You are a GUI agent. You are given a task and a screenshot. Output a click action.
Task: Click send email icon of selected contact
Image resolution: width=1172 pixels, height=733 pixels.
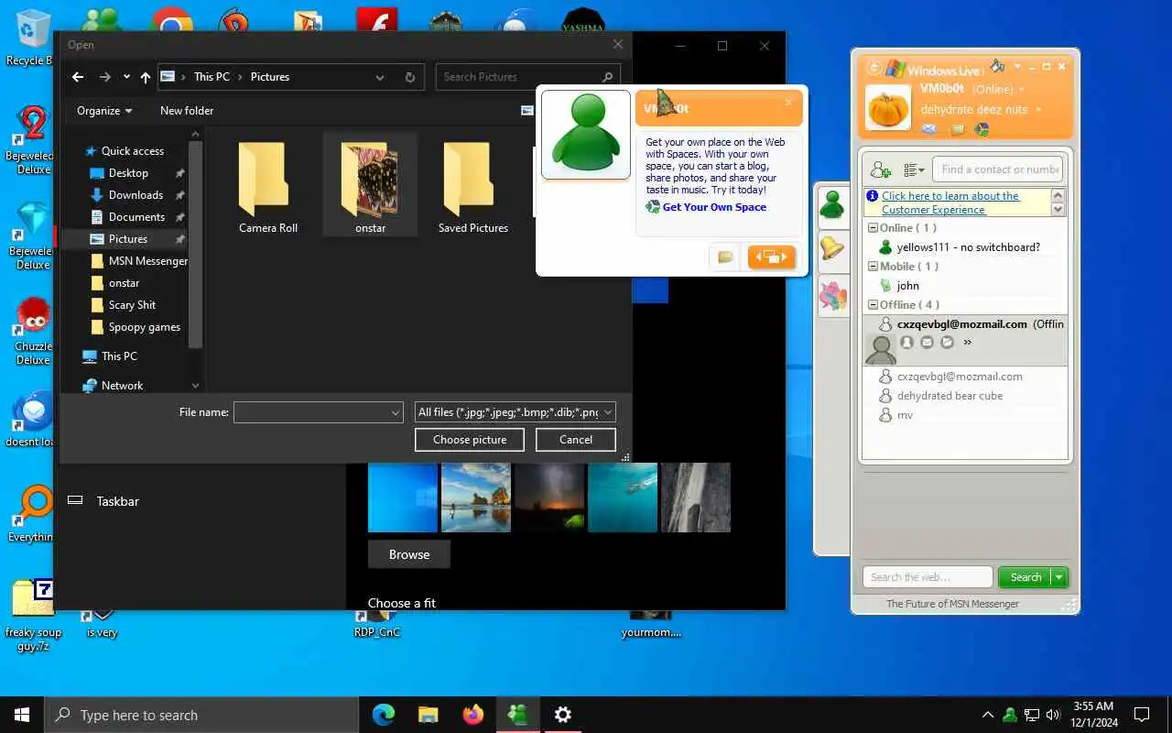click(x=927, y=343)
